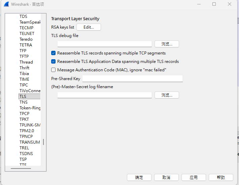239x185 pixels.
Task: Disable reassembling TLS records spanning TCP segments
Action: 53,53
